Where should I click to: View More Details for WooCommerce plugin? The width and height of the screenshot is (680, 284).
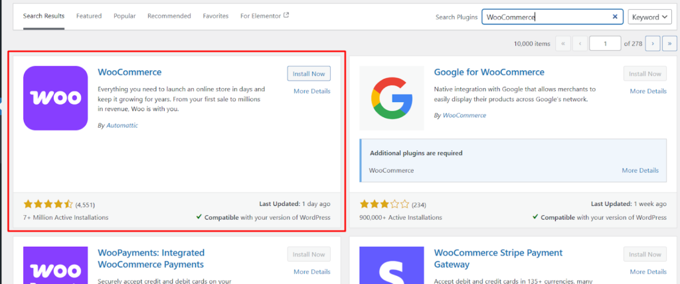click(x=312, y=91)
